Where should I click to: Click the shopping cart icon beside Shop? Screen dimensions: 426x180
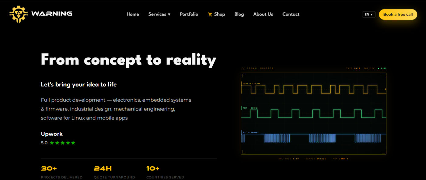click(x=210, y=14)
